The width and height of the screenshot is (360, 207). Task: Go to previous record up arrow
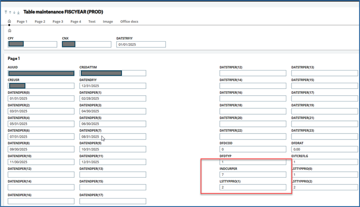click(x=10, y=12)
